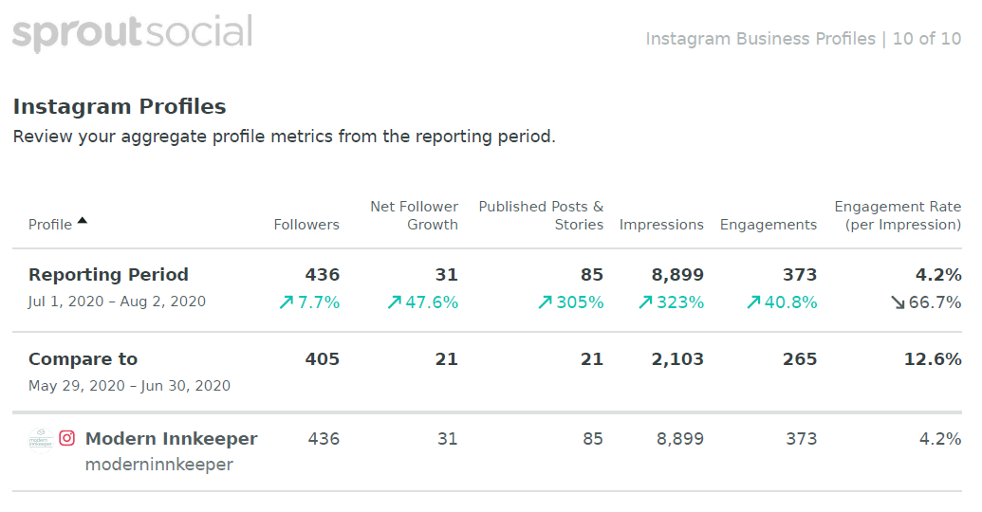Click the Instagram icon beside Modern Innkeeper
This screenshot has width=982, height=512.
(x=67, y=438)
